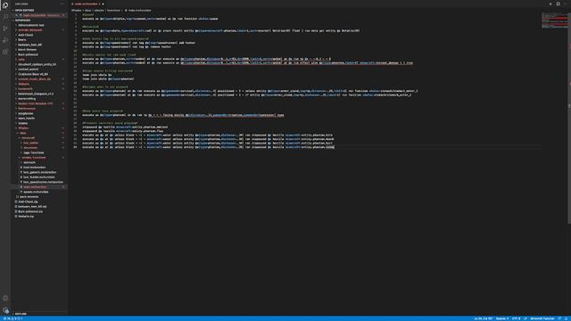The width and height of the screenshot is (571, 321).
Task: Close the main.mcfunction editor tab
Action: coord(103,4)
